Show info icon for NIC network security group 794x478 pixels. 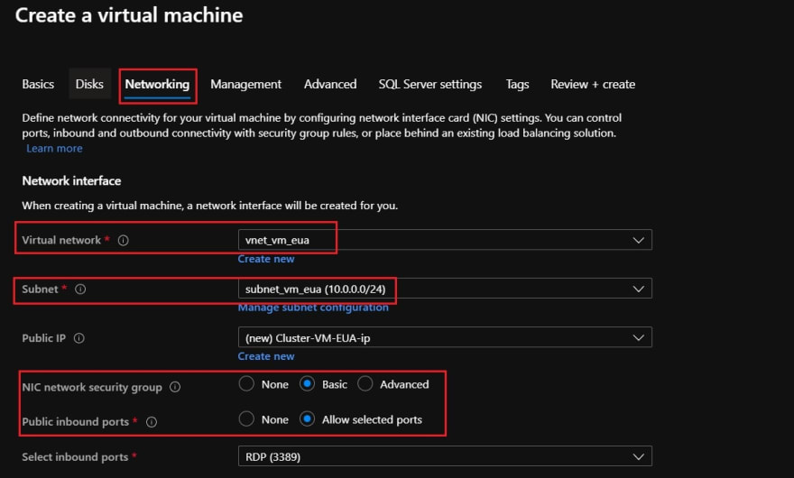[175, 387]
